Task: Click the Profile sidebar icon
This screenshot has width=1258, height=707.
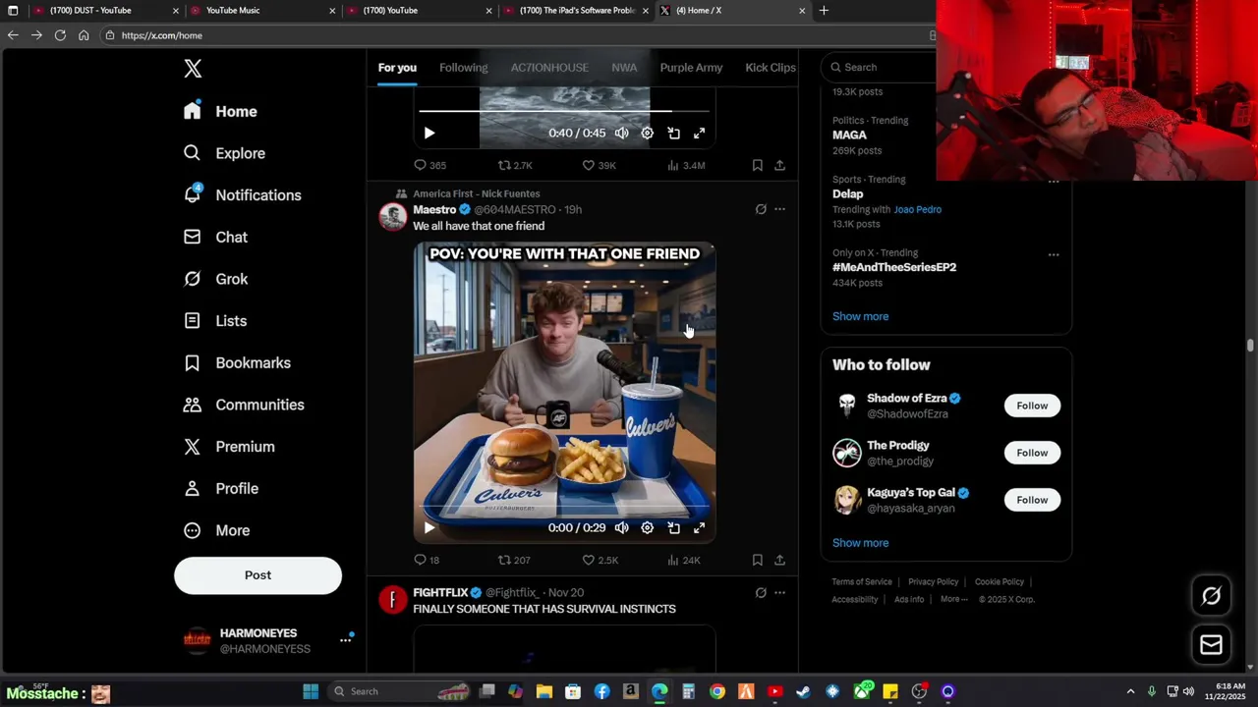Action: point(193,488)
